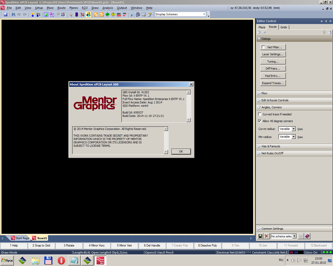The image size is (333, 266).
Task: Switch to the Grids tab
Action: 284,27
